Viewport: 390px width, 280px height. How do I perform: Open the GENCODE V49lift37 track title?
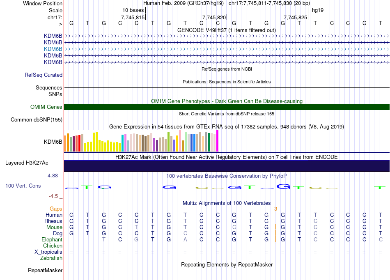pyautogui.click(x=226, y=30)
